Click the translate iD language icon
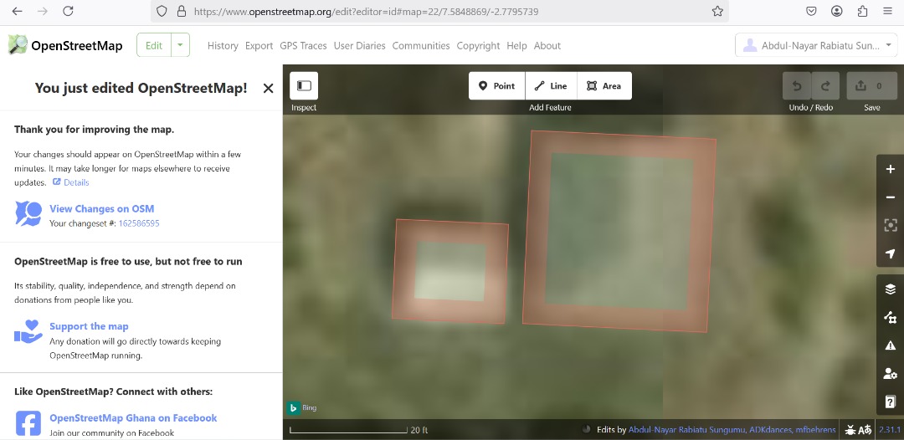This screenshot has width=904, height=440. point(864,430)
